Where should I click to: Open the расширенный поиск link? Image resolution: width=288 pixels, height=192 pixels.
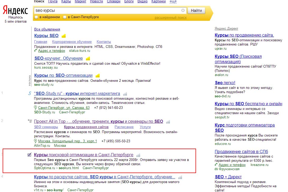click(170, 18)
